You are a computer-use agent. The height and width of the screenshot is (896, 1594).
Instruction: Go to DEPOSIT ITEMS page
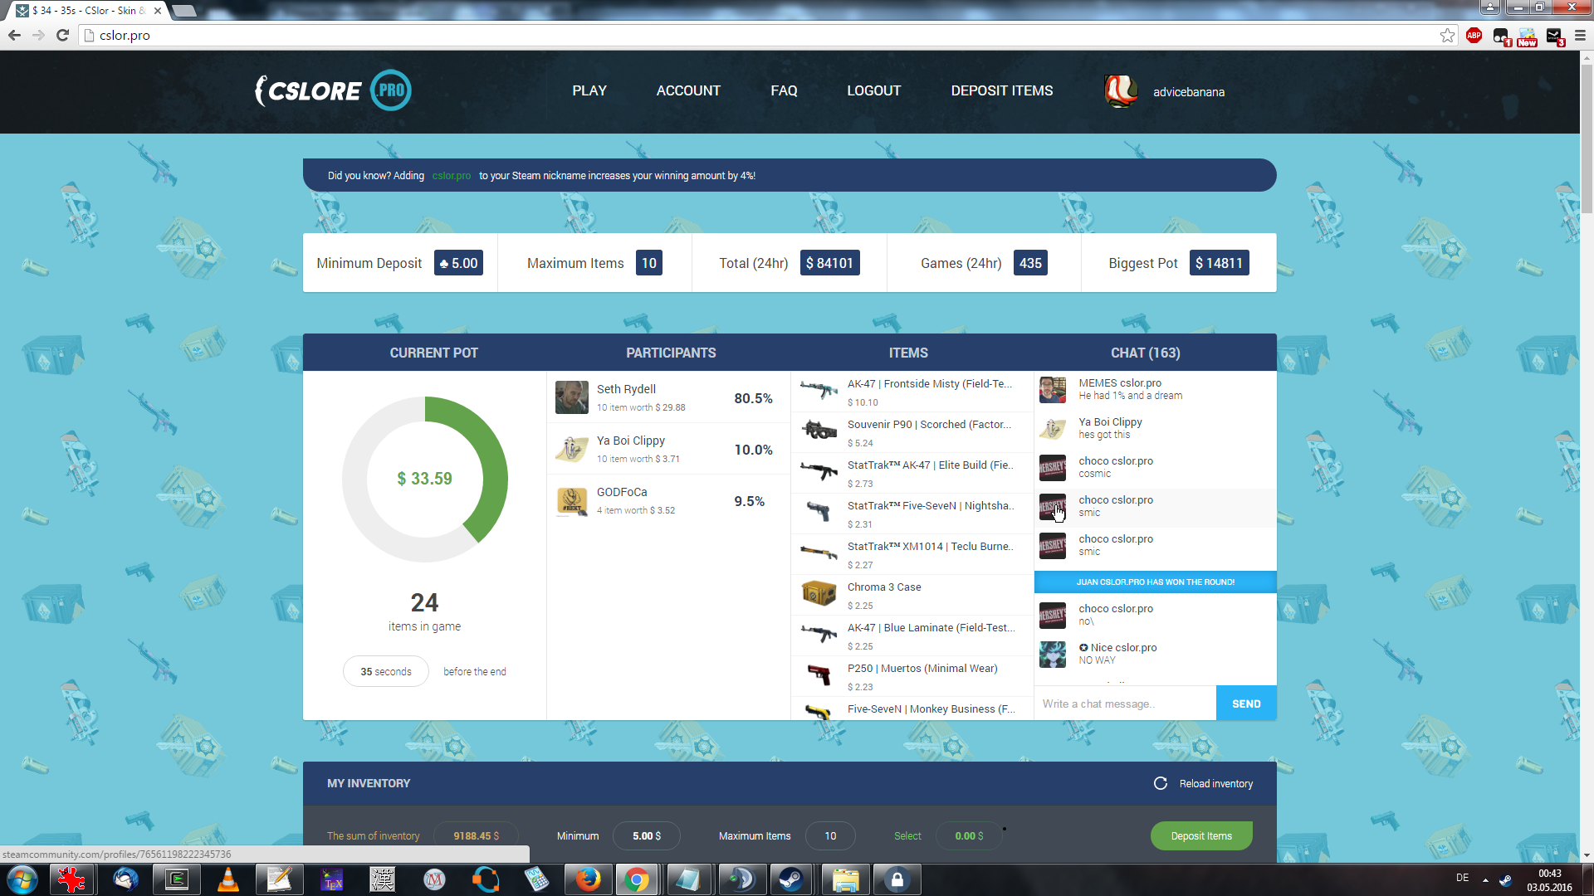[x=1001, y=90]
